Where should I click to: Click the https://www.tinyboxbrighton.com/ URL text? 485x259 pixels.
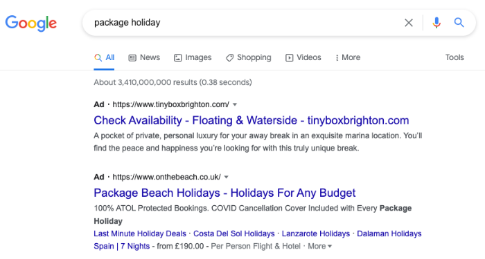pos(170,104)
